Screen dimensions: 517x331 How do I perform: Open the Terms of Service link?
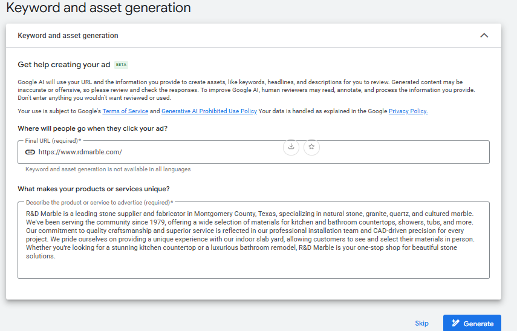tap(125, 111)
